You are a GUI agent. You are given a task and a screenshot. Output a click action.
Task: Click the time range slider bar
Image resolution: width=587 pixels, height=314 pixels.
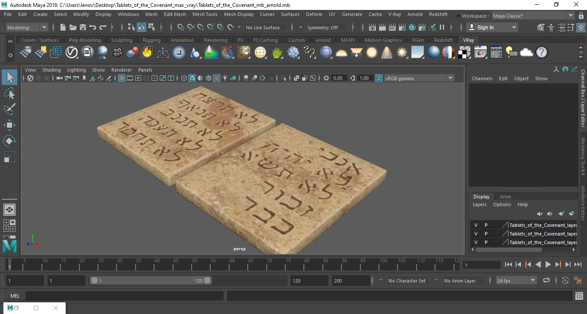(x=151, y=280)
